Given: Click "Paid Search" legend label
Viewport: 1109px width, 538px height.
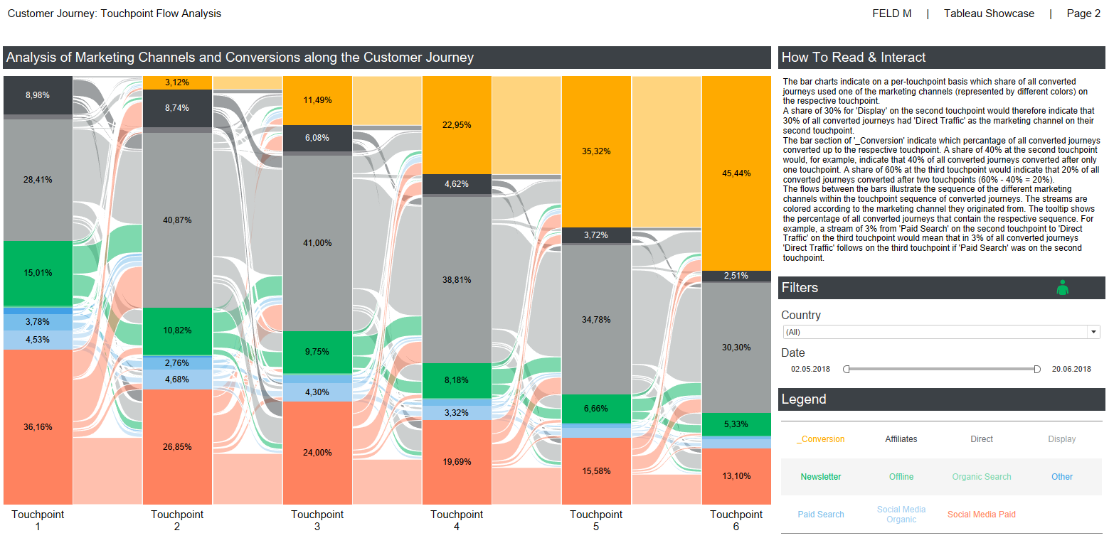Looking at the screenshot, I should [820, 514].
